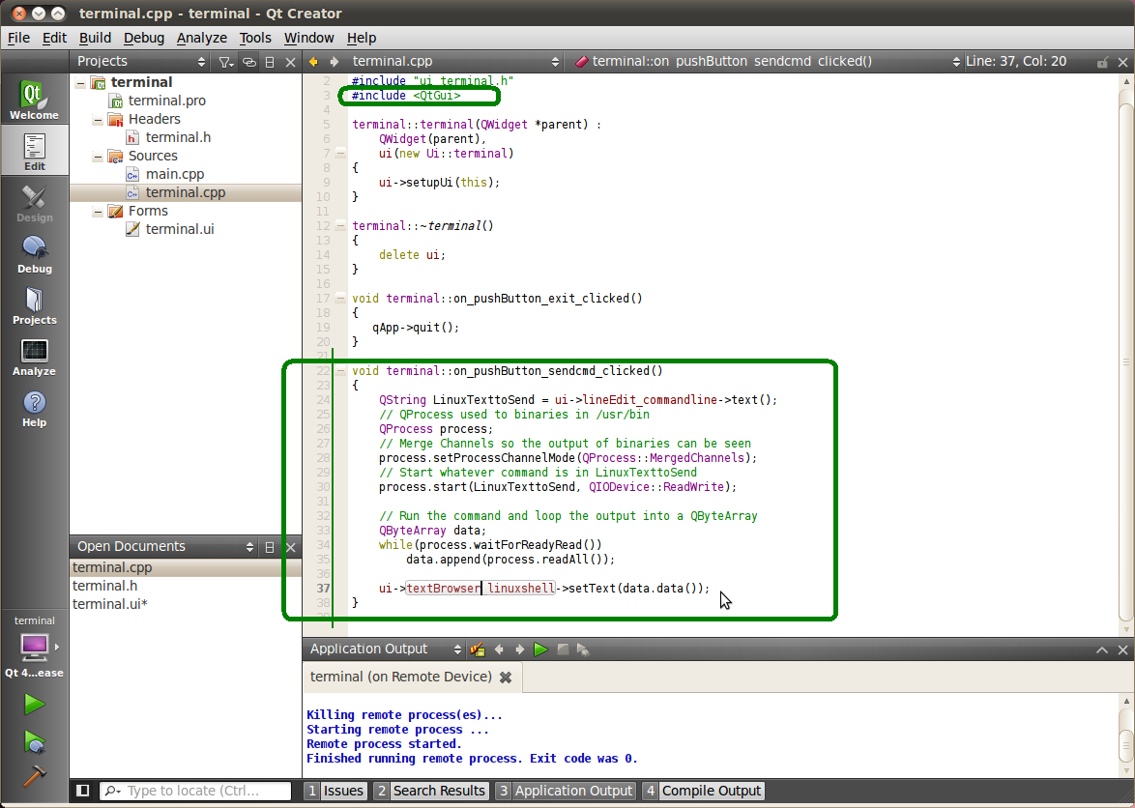Go back in editor navigation history
The width and height of the screenshot is (1135, 808).
[x=313, y=62]
